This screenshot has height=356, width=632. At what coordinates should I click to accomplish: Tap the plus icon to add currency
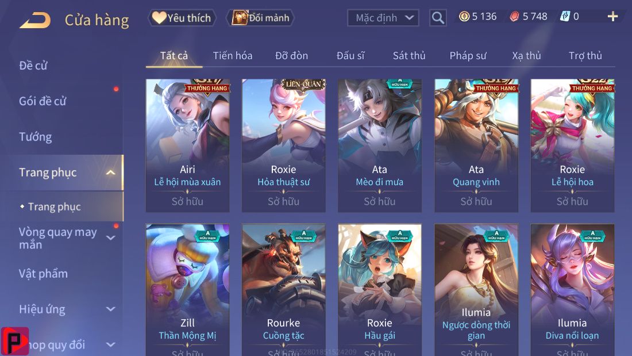tap(612, 17)
